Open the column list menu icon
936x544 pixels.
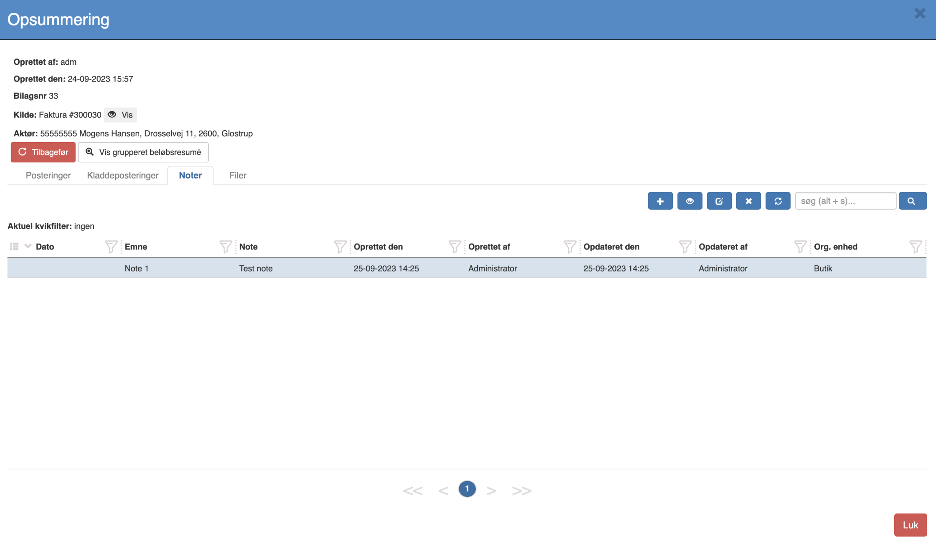click(x=14, y=246)
